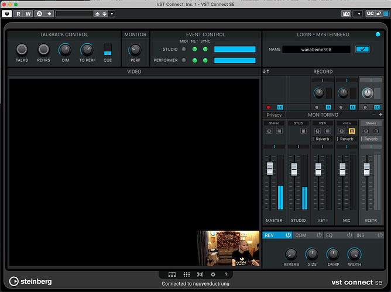The image size is (391, 292).
Task: Click the WIDTH knob
Action: [x=354, y=254]
